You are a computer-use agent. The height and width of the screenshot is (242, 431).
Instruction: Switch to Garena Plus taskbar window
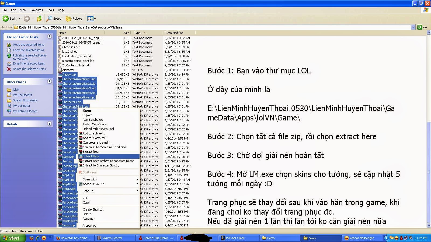pos(156,238)
